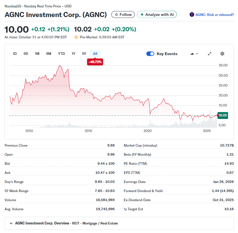Switch chart to 6M range
238x233 pixels.
49,54
